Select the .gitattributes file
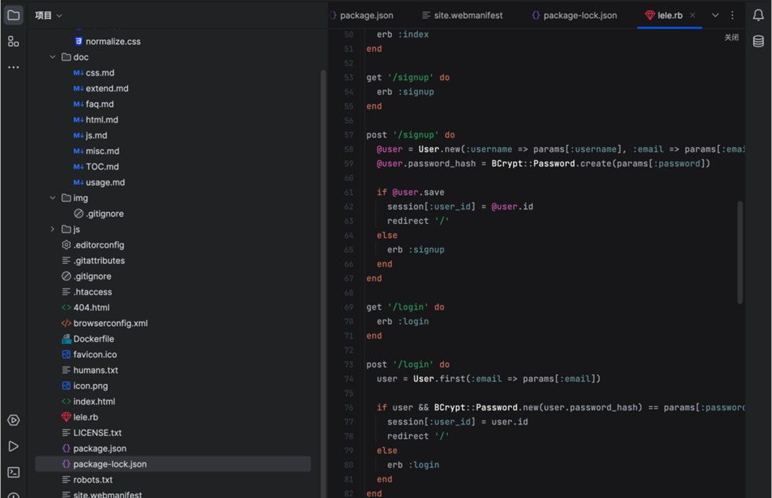 99,261
